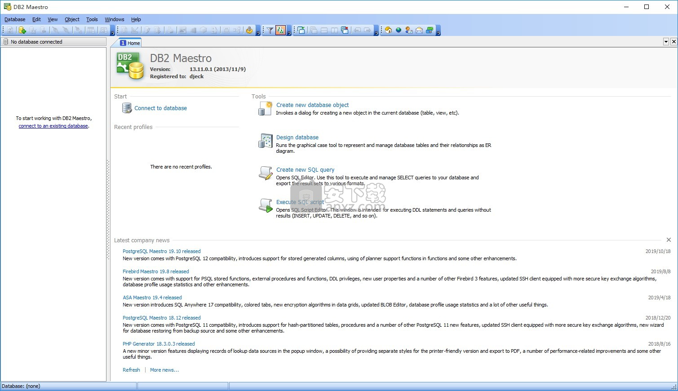Open PostgreSQL Maestro 18.12 released news
Screen dimensions: 678x391
click(x=161, y=318)
